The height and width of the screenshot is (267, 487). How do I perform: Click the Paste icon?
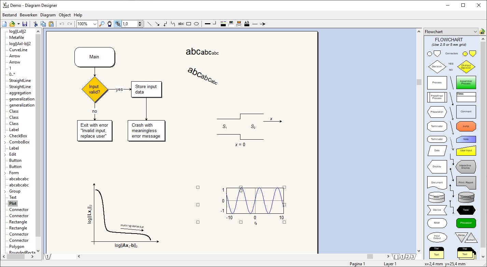(x=51, y=24)
